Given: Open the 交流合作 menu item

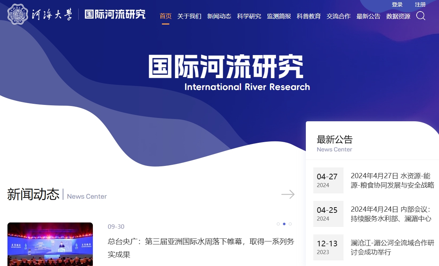Looking at the screenshot, I should click(338, 16).
